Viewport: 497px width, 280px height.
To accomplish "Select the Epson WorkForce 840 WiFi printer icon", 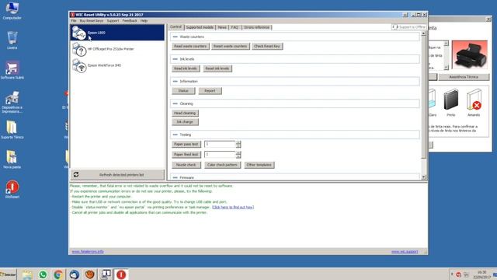I will pos(79,65).
